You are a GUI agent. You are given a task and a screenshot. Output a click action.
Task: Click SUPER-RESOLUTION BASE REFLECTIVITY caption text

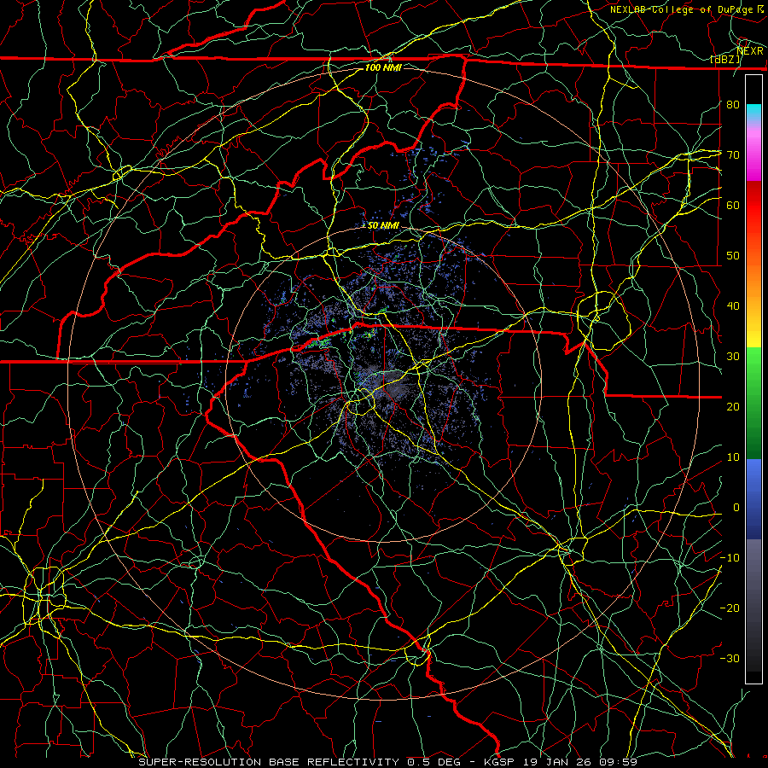pyautogui.click(x=269, y=762)
